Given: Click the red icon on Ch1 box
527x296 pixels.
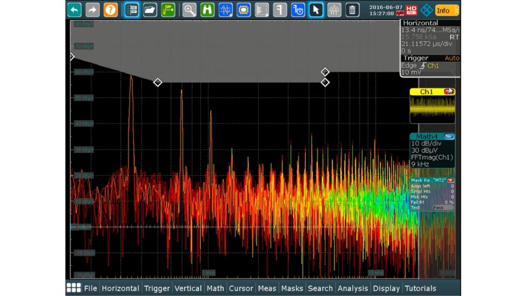Looking at the screenshot, I should click(448, 91).
